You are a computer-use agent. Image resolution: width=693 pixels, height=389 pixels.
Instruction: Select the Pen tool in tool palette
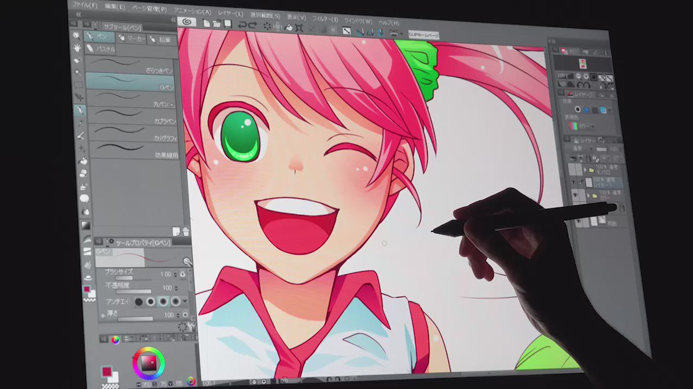tap(79, 110)
